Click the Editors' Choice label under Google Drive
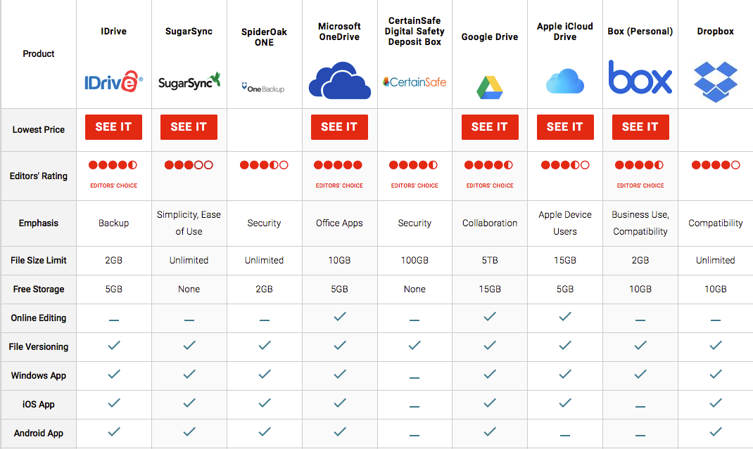This screenshot has height=449, width=753. pyautogui.click(x=489, y=186)
